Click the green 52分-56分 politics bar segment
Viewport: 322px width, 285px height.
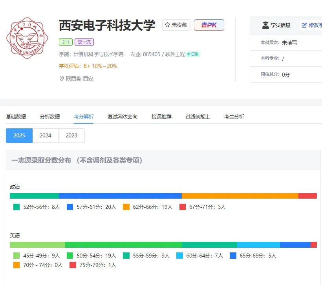click(x=34, y=196)
